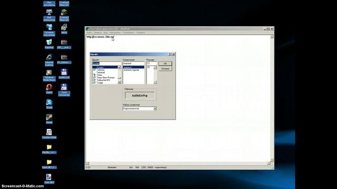
Task: Click size list scroll-down arrow
Action: click(155, 82)
